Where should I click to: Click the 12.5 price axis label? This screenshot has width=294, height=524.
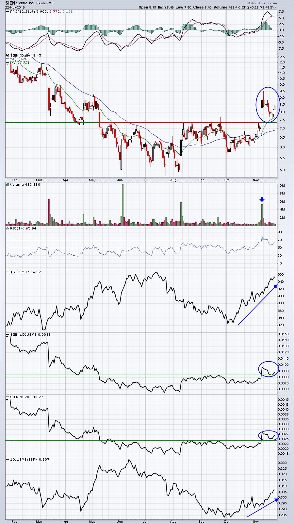(x=282, y=57)
